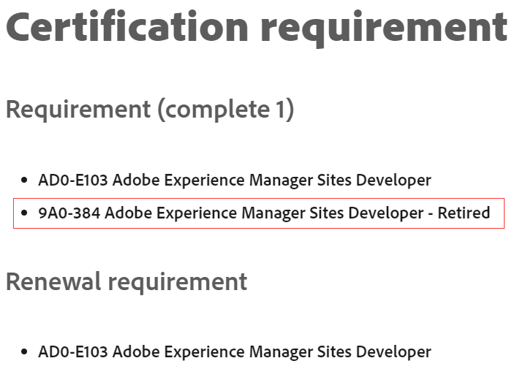The width and height of the screenshot is (517, 369).
Task: Click 'AD0-E103 Adobe Experience Manager Sites Developer' under Requirement (complete 1)
Action: [235, 180]
